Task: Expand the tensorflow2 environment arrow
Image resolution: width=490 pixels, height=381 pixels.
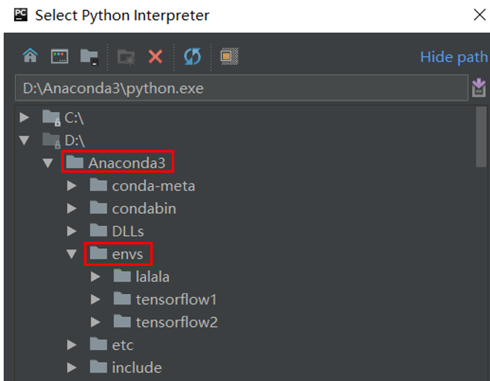Action: click(95, 322)
